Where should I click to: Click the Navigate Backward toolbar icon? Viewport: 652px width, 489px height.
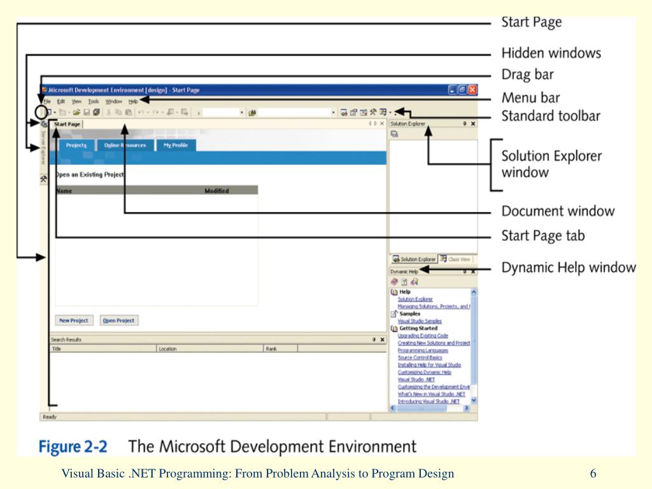pyautogui.click(x=170, y=112)
